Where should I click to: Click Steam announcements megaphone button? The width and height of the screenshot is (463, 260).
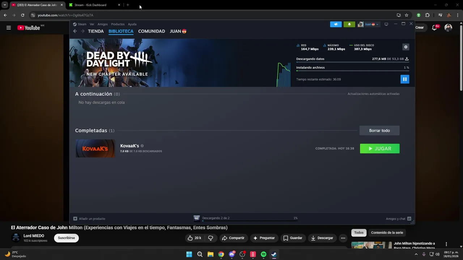(x=336, y=24)
